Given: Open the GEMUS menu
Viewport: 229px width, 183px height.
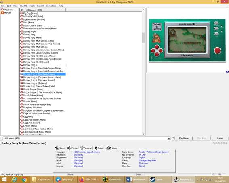Looking at the screenshot, I should tap(23, 6).
